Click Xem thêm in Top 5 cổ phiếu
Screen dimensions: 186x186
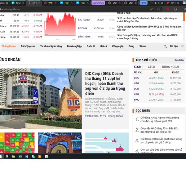click(179, 60)
